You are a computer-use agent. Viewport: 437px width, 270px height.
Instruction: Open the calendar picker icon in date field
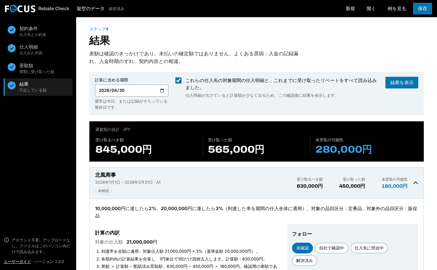162,90
